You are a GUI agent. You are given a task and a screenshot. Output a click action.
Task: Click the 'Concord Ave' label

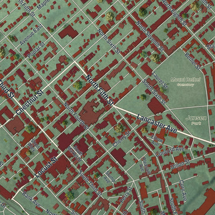pos(170,152)
